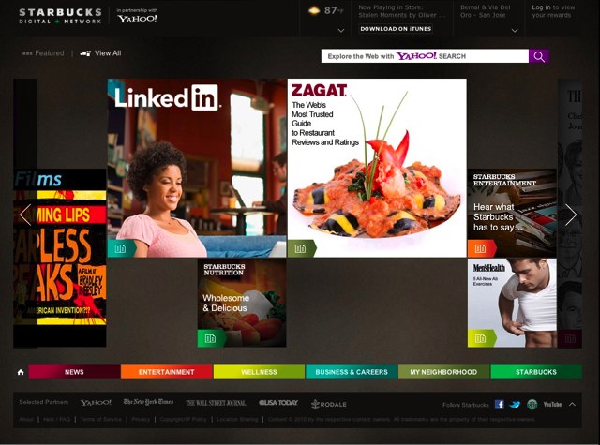
Task: Open Yahoo! partner logo in footer
Action: 96,403
